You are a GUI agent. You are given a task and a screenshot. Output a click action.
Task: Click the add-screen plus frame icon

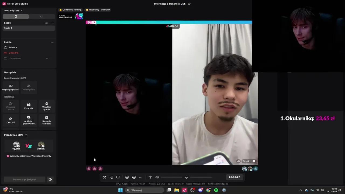click(118, 177)
